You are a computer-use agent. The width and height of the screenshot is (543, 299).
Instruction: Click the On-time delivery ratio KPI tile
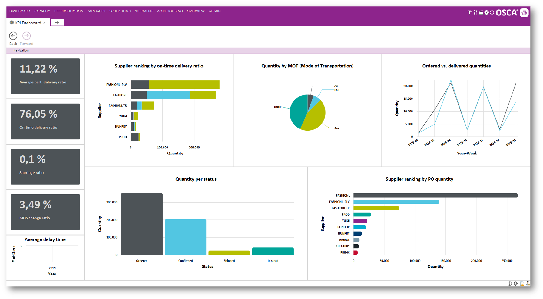pos(45,122)
